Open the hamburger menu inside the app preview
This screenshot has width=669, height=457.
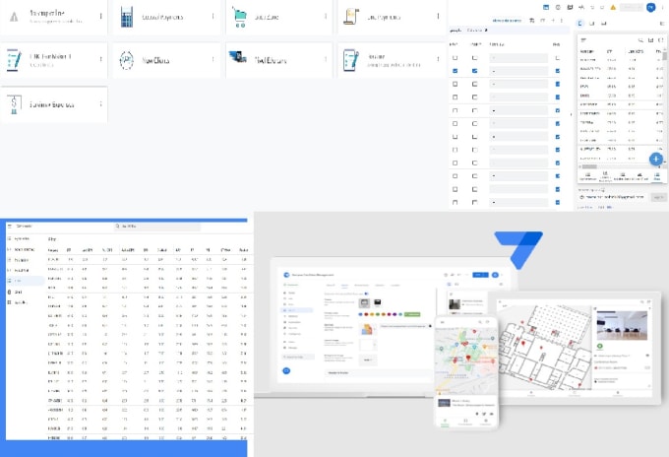click(583, 40)
